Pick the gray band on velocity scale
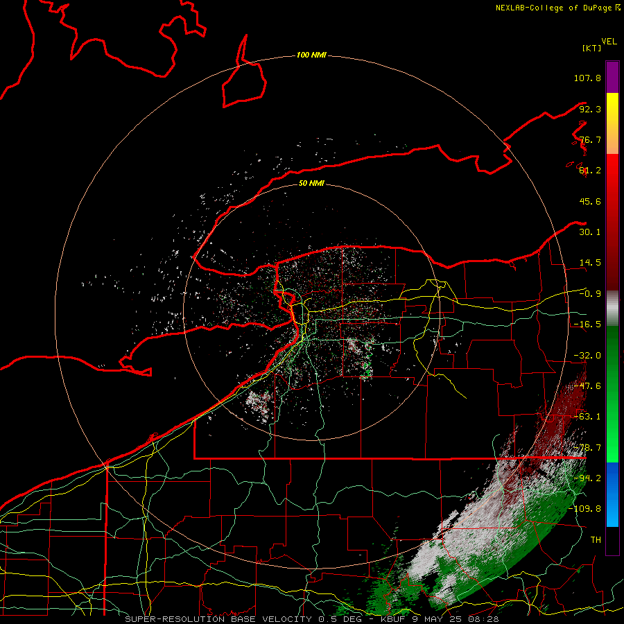This screenshot has width=624, height=624. click(x=612, y=309)
